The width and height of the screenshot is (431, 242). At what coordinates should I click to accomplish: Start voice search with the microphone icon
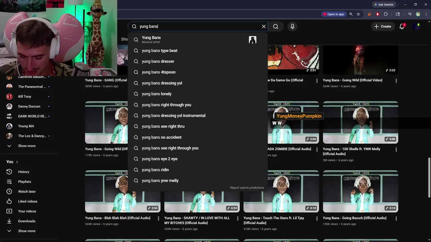pyautogui.click(x=292, y=27)
